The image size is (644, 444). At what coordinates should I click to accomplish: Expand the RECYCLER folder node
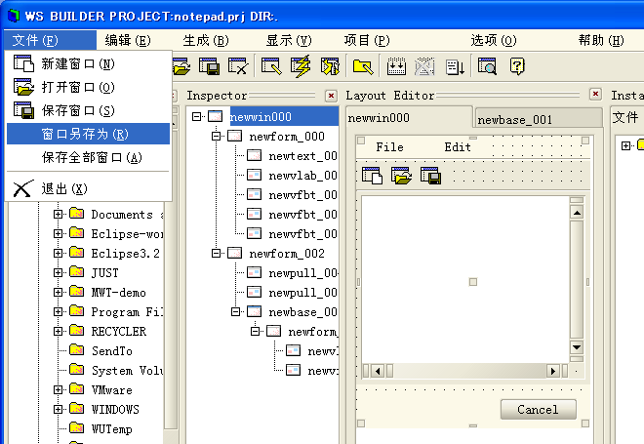(59, 331)
